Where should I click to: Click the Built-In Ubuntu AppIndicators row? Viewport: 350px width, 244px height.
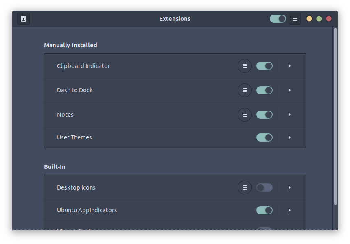click(122, 210)
